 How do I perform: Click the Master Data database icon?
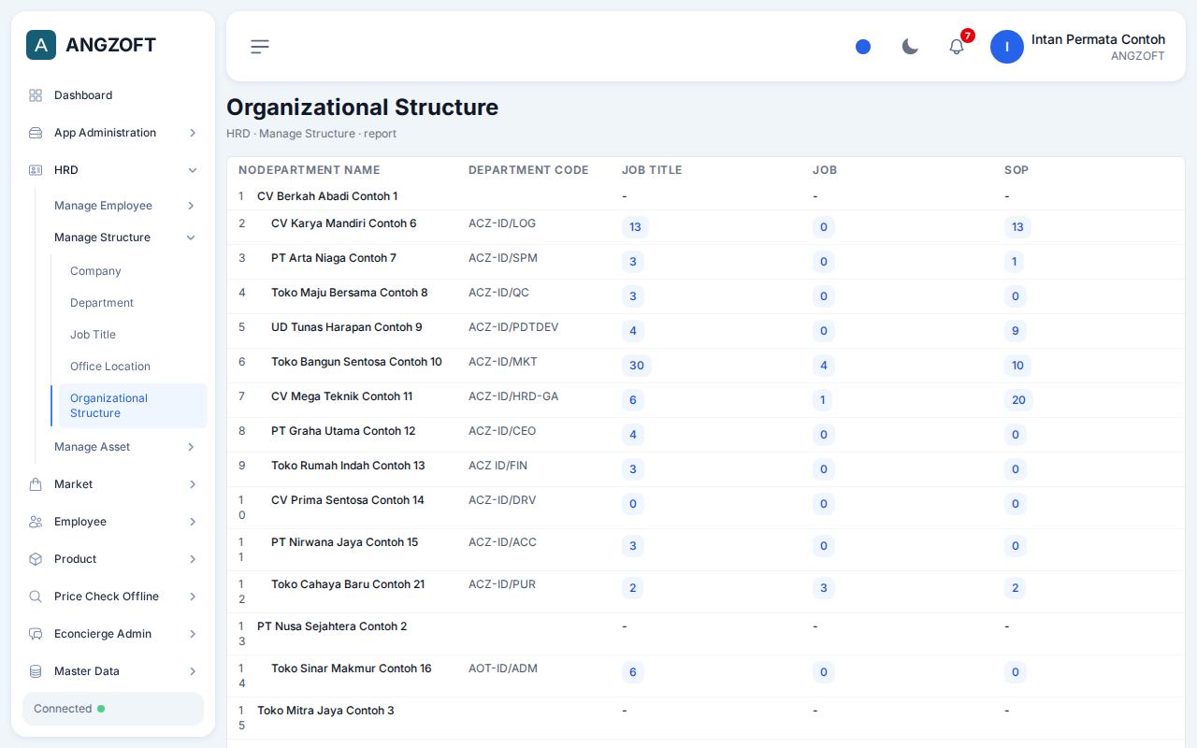(36, 671)
